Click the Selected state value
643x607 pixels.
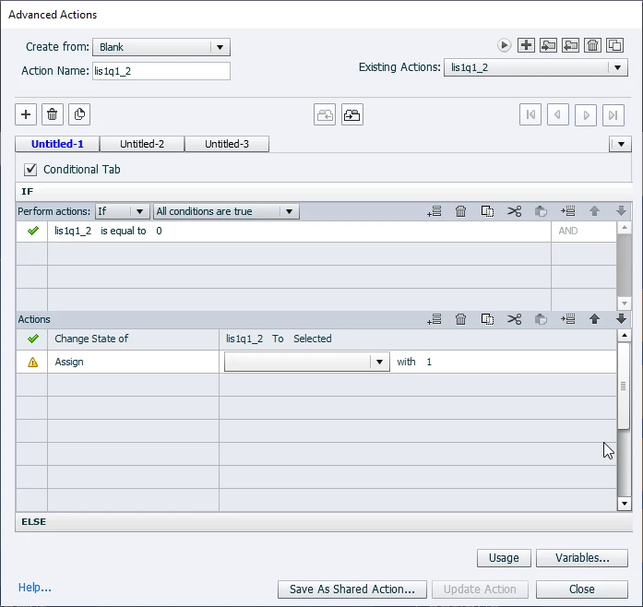313,339
